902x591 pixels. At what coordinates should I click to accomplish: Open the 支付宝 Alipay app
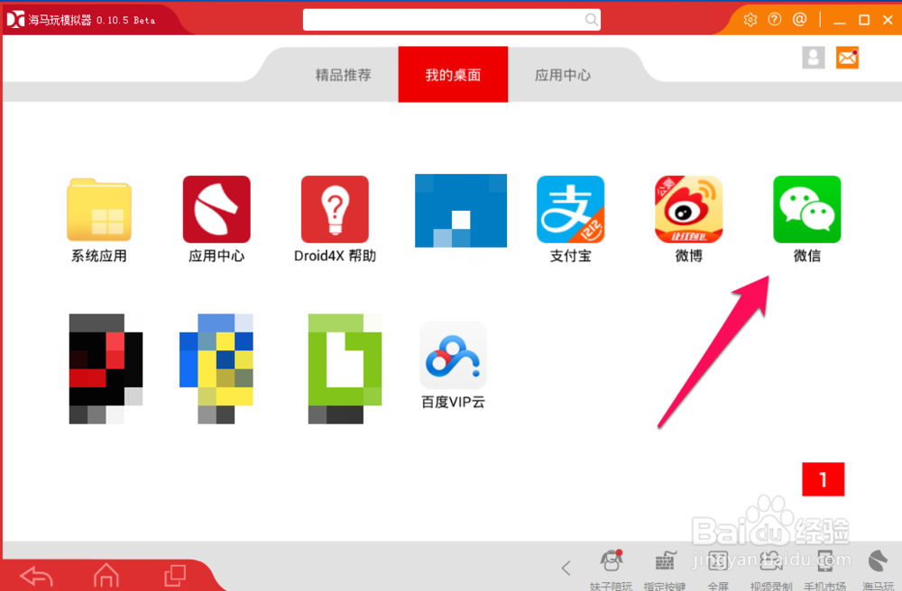[x=570, y=210]
